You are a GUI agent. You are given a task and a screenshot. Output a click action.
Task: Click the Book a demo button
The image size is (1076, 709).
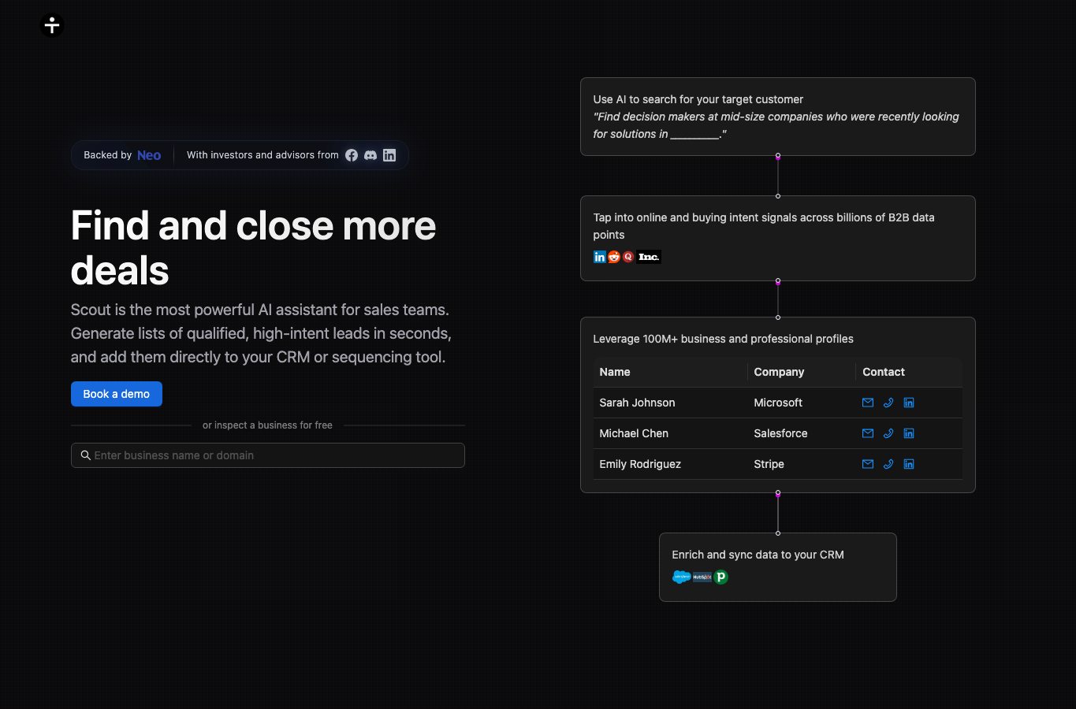(x=117, y=394)
